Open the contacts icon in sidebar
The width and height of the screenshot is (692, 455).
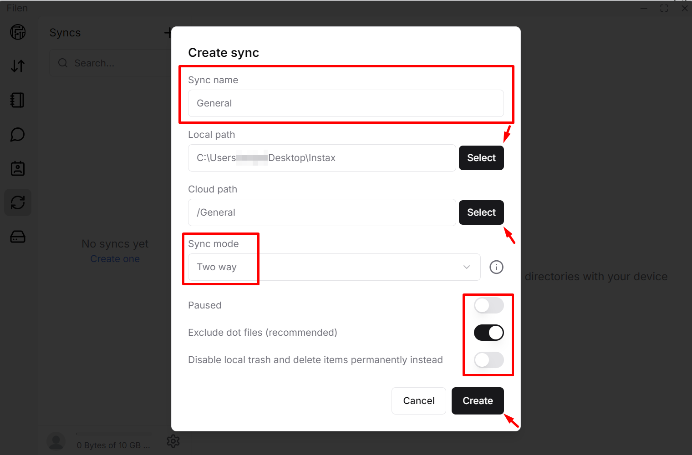(x=18, y=168)
